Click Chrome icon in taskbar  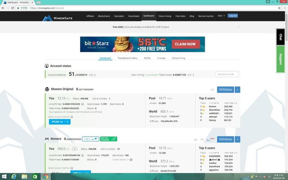tap(46, 177)
